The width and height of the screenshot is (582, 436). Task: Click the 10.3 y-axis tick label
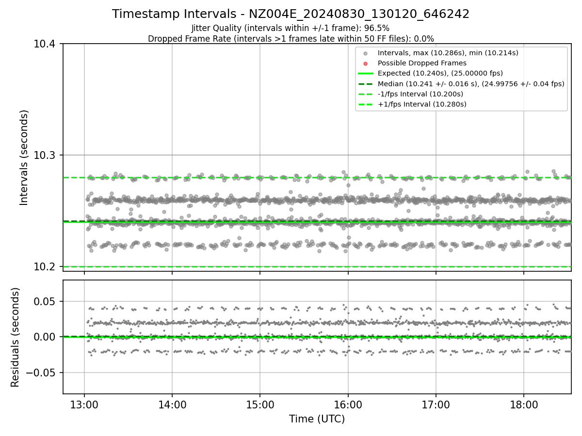click(x=45, y=156)
